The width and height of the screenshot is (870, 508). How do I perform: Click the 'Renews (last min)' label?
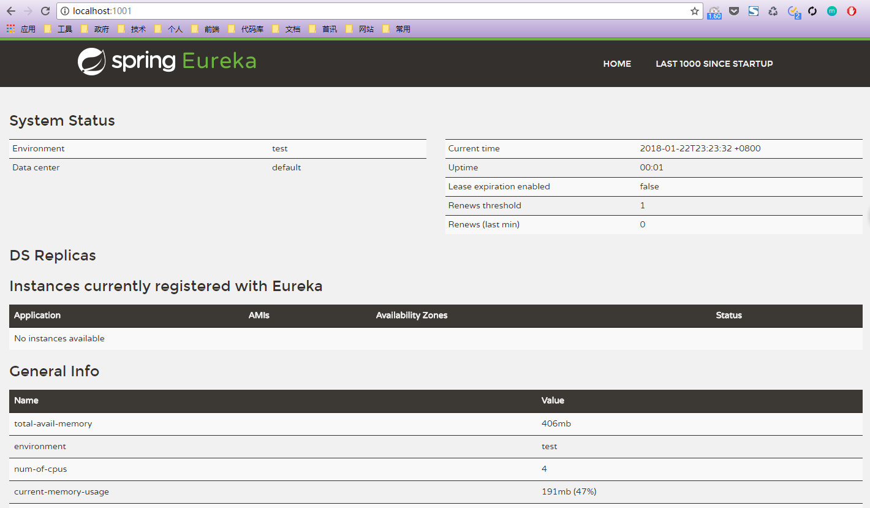tap(484, 224)
